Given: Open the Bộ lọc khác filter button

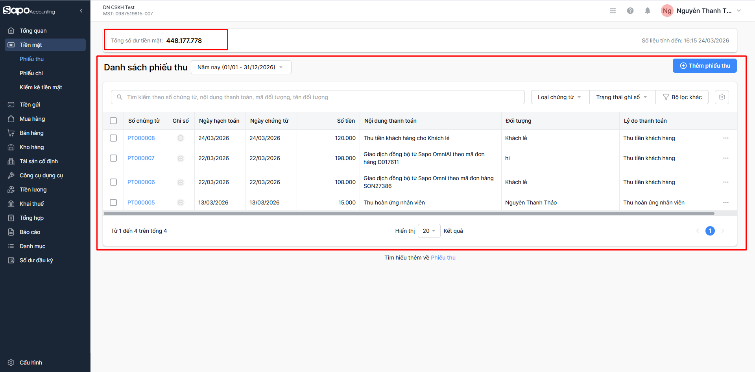Looking at the screenshot, I should tap(682, 97).
